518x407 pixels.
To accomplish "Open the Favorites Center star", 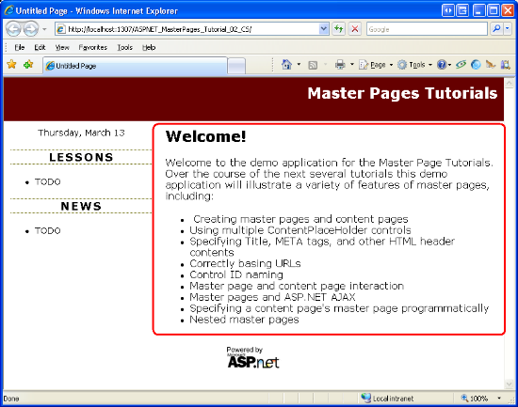I will (x=11, y=64).
